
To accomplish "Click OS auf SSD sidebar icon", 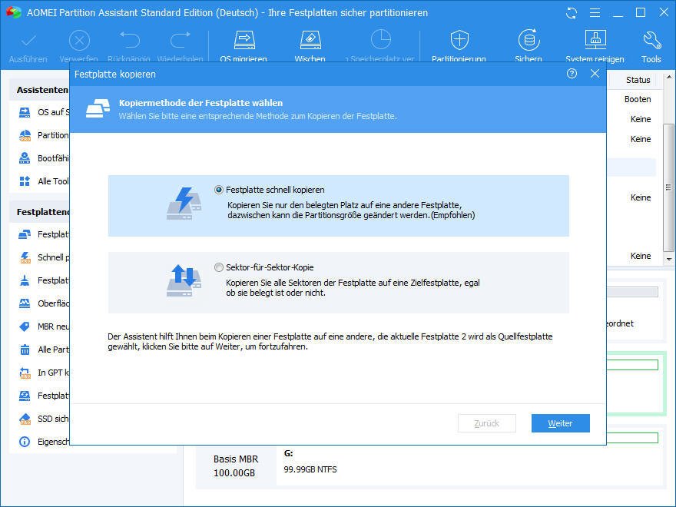I will coord(25,112).
